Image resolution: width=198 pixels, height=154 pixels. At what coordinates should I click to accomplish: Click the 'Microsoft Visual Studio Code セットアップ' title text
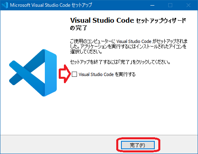click(51, 5)
